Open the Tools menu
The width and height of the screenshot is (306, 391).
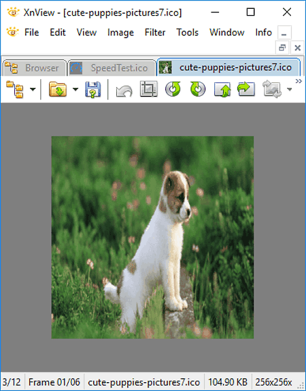187,33
